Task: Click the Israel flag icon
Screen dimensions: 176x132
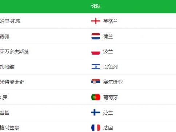Action: click(x=96, y=67)
